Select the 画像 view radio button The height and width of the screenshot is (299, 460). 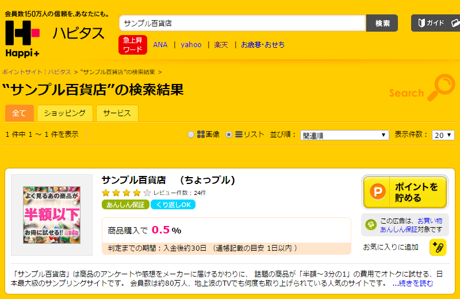click(x=191, y=135)
